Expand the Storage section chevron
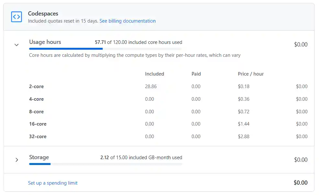The width and height of the screenshot is (319, 195). click(17, 160)
